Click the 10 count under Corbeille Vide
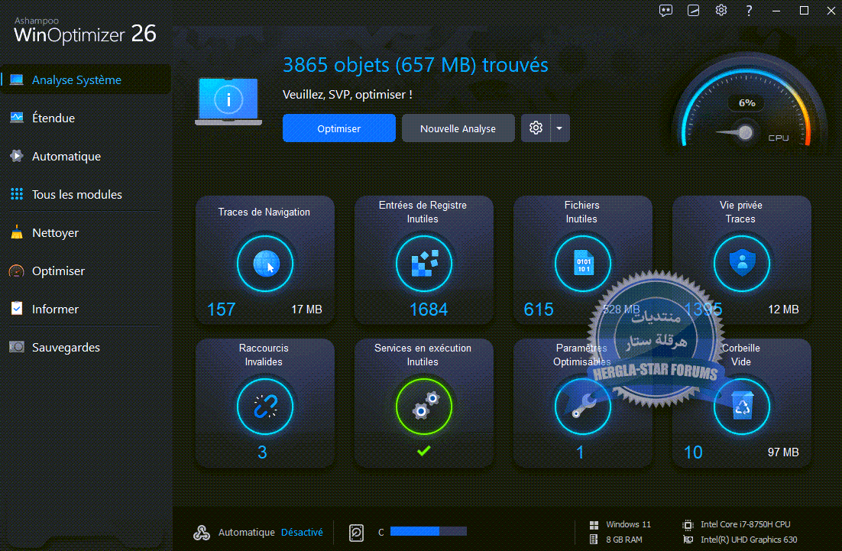The width and height of the screenshot is (842, 551). tap(693, 452)
